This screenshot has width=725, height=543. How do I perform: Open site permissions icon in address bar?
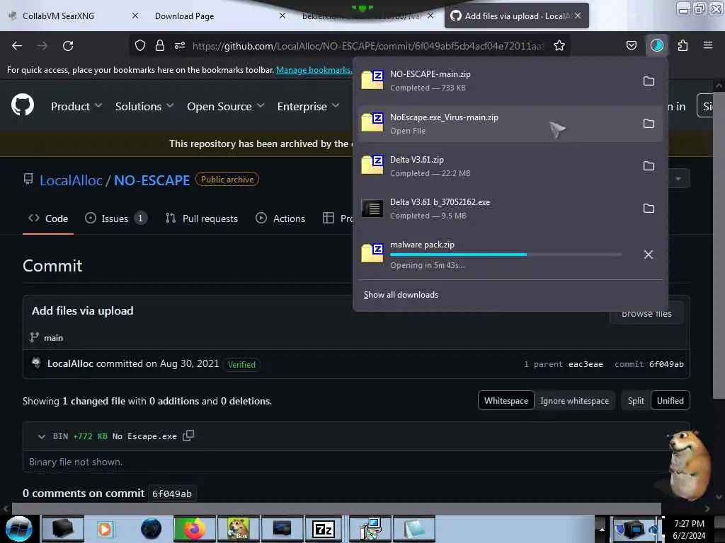[180, 45]
